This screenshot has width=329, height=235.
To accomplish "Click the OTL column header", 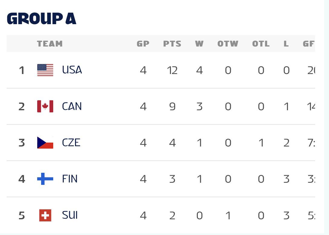I will (261, 44).
